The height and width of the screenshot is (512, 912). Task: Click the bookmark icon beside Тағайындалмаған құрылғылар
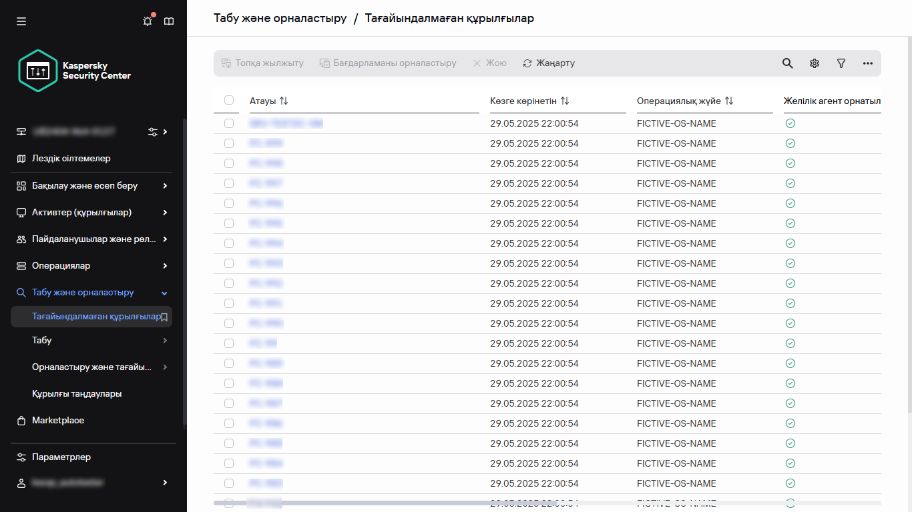(164, 317)
